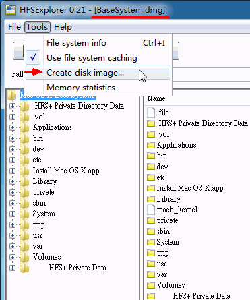Open Memory statistics from Tools menu
This screenshot has height=300, width=250.
click(x=98, y=87)
